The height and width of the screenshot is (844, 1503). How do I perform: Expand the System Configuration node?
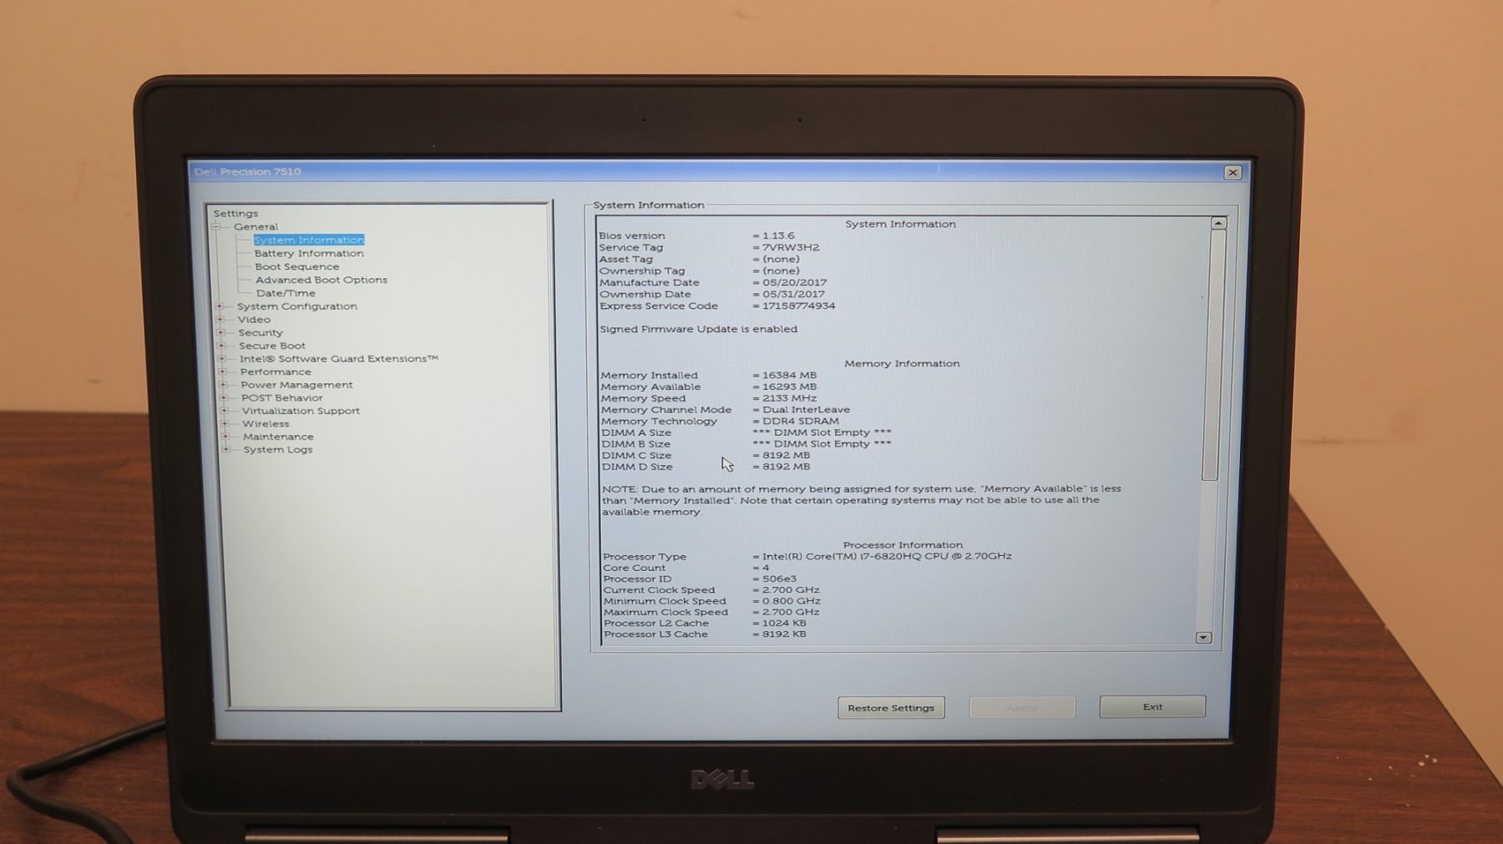[220, 306]
